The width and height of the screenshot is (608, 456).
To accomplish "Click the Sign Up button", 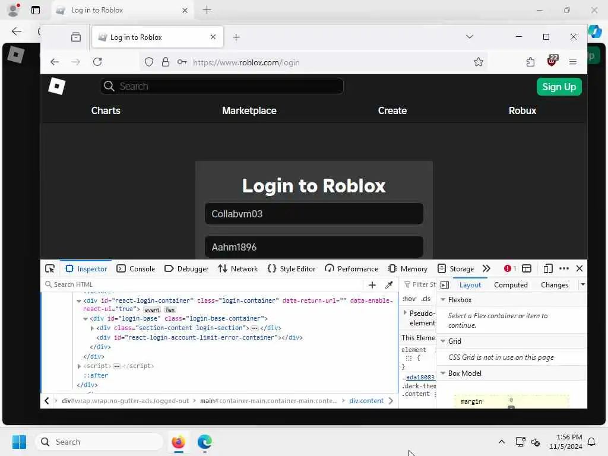I will coord(559,87).
